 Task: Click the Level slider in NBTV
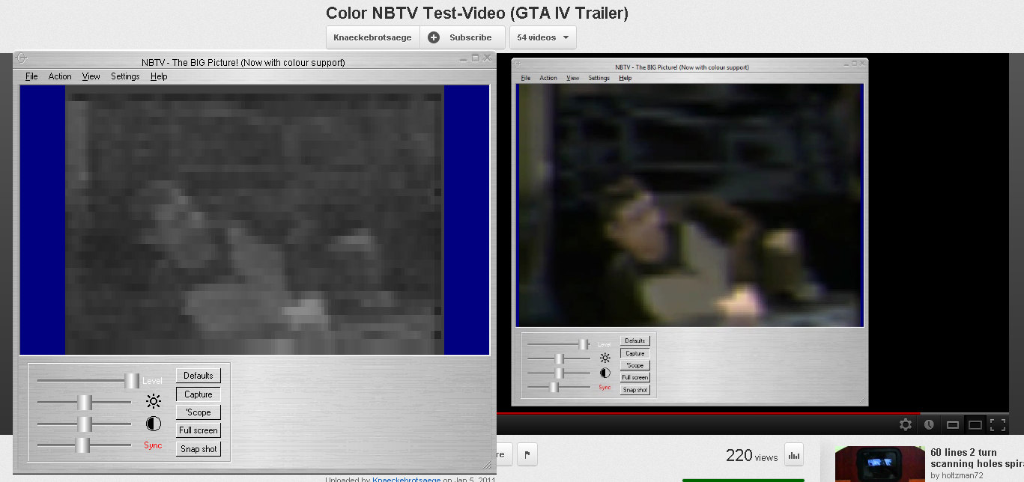point(88,380)
